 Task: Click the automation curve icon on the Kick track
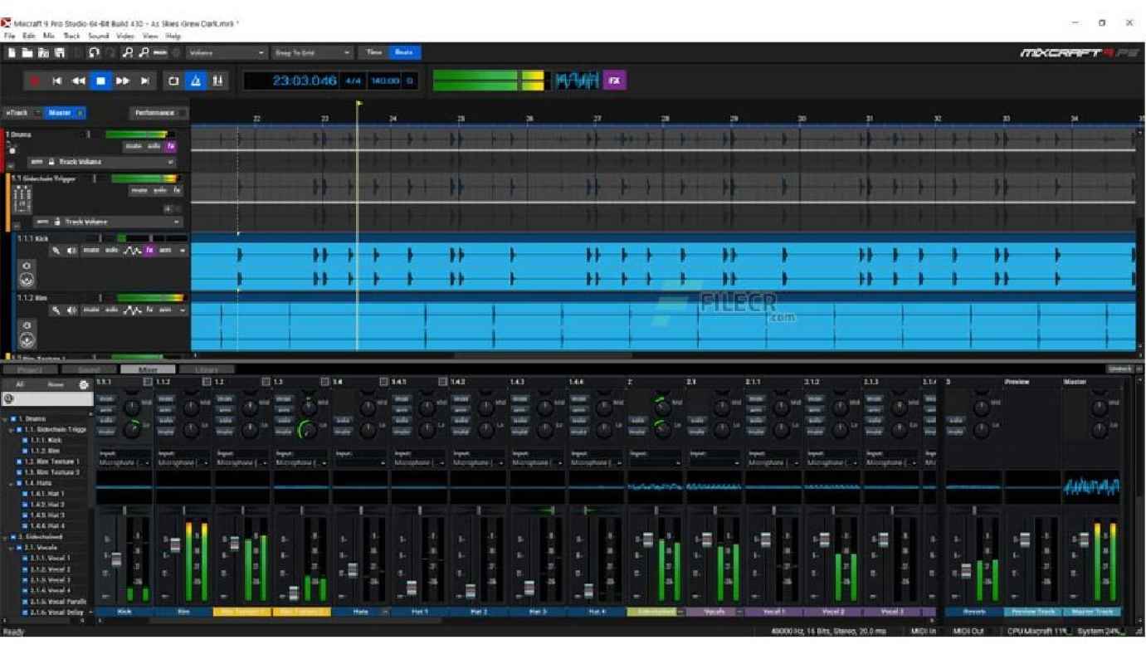point(131,250)
